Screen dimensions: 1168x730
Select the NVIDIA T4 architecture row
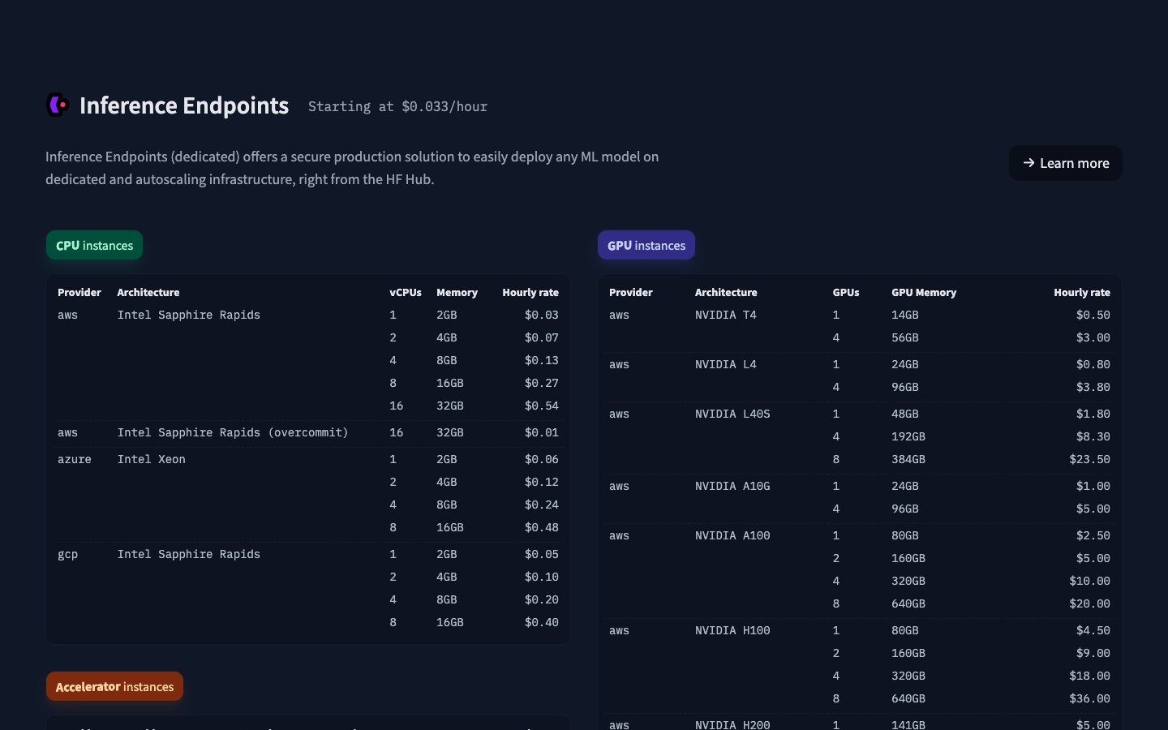coord(725,315)
